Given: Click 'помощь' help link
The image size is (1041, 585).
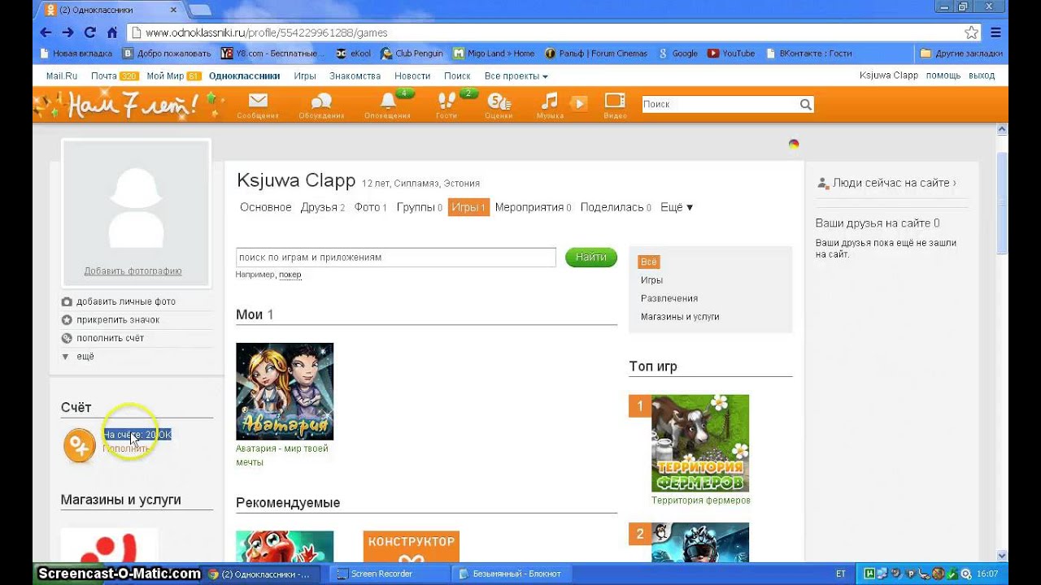Looking at the screenshot, I should click(x=943, y=76).
